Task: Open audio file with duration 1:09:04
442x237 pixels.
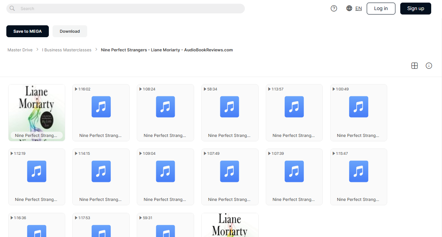Action: point(165,177)
